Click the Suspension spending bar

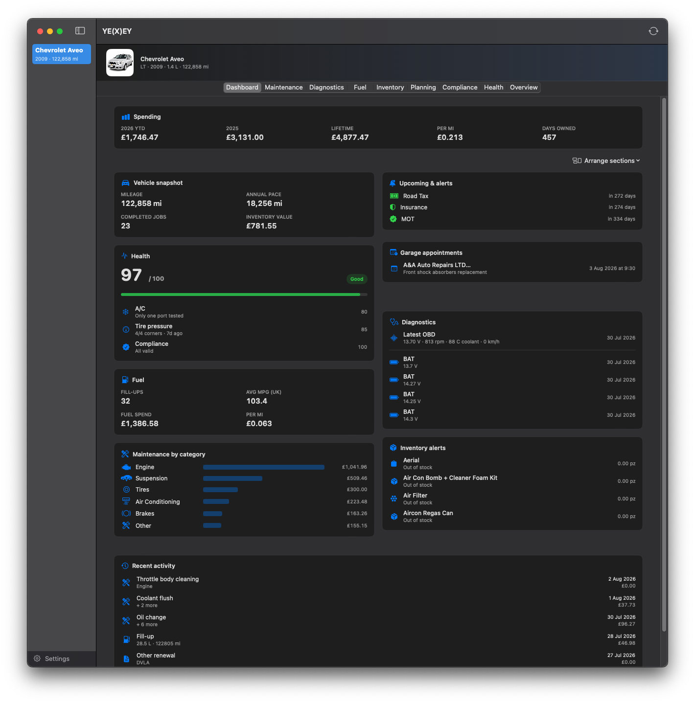(232, 478)
